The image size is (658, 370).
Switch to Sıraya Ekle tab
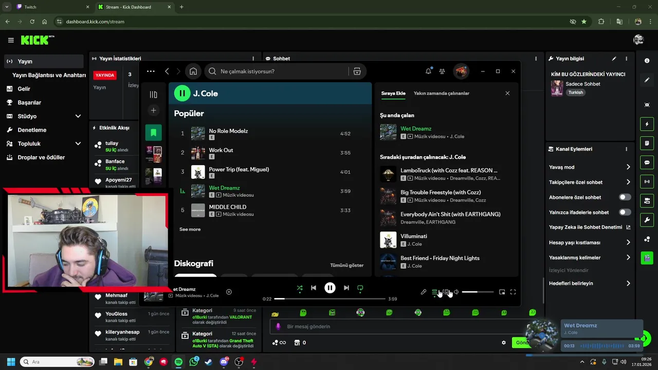pos(393,94)
